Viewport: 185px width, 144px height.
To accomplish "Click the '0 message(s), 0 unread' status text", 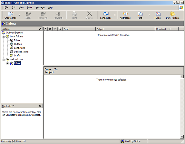I will [x=13, y=141].
